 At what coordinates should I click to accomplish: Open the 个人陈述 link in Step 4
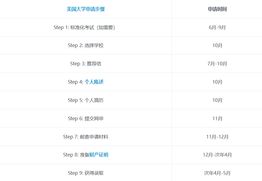click(94, 82)
